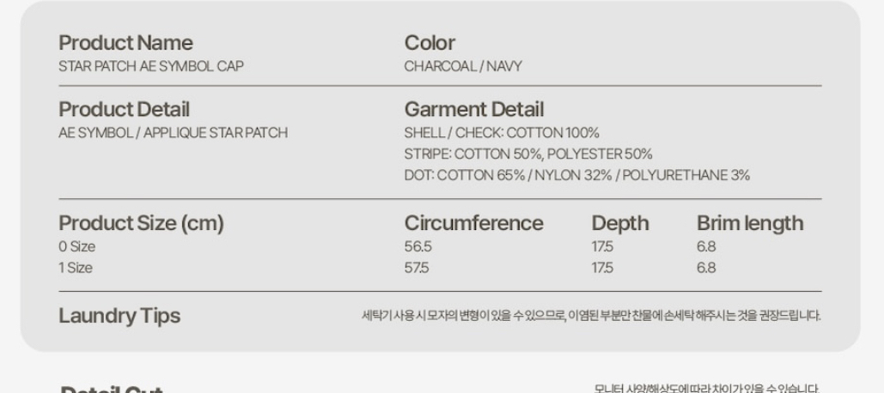The width and height of the screenshot is (884, 393).
Task: Click the Brim length column header
Action: tap(750, 224)
